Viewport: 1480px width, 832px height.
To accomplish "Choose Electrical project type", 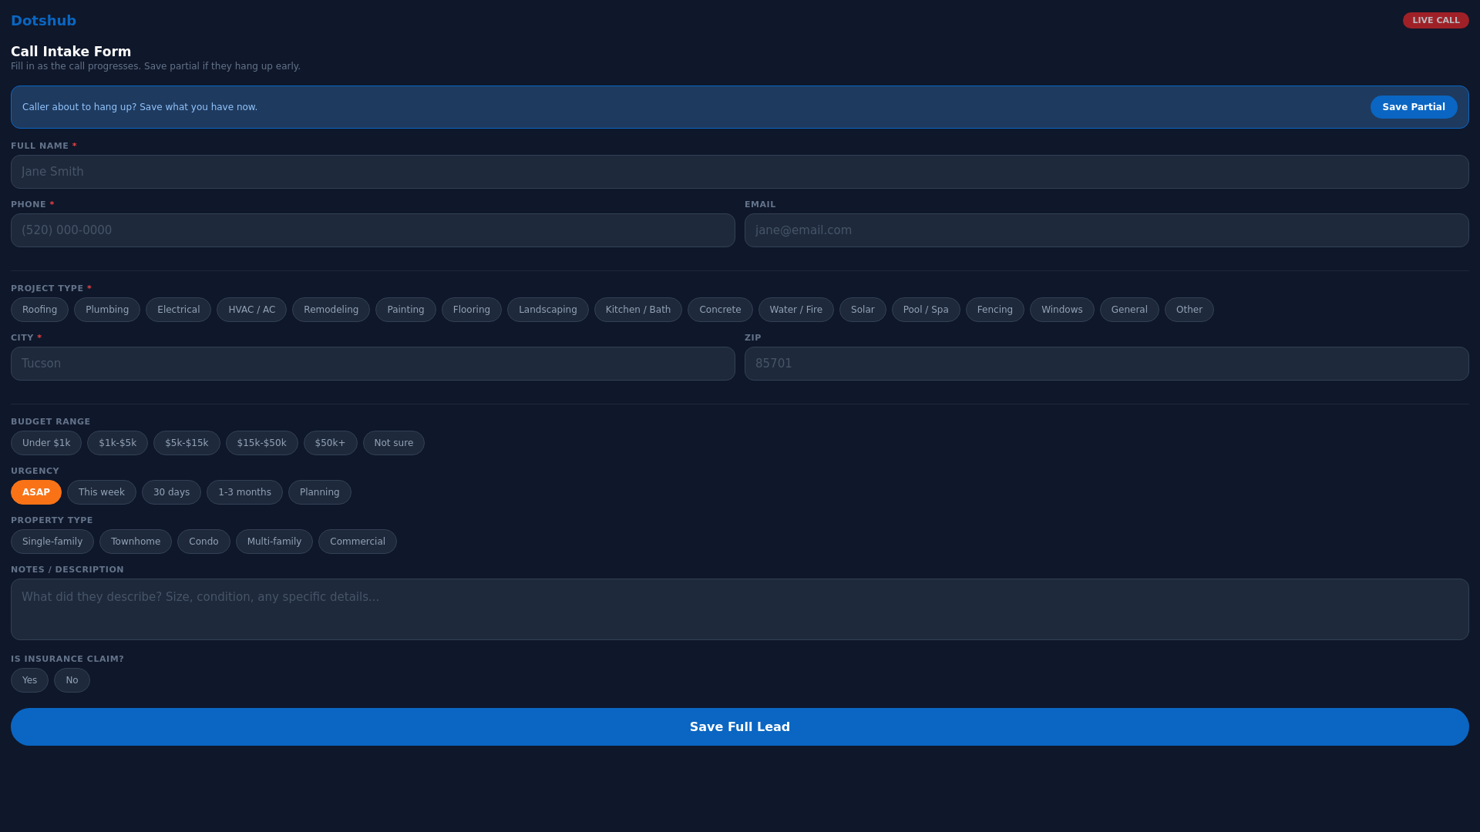I will (x=178, y=310).
